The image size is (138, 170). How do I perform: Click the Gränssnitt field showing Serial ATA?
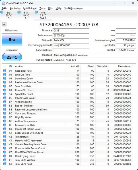pos(71,40)
